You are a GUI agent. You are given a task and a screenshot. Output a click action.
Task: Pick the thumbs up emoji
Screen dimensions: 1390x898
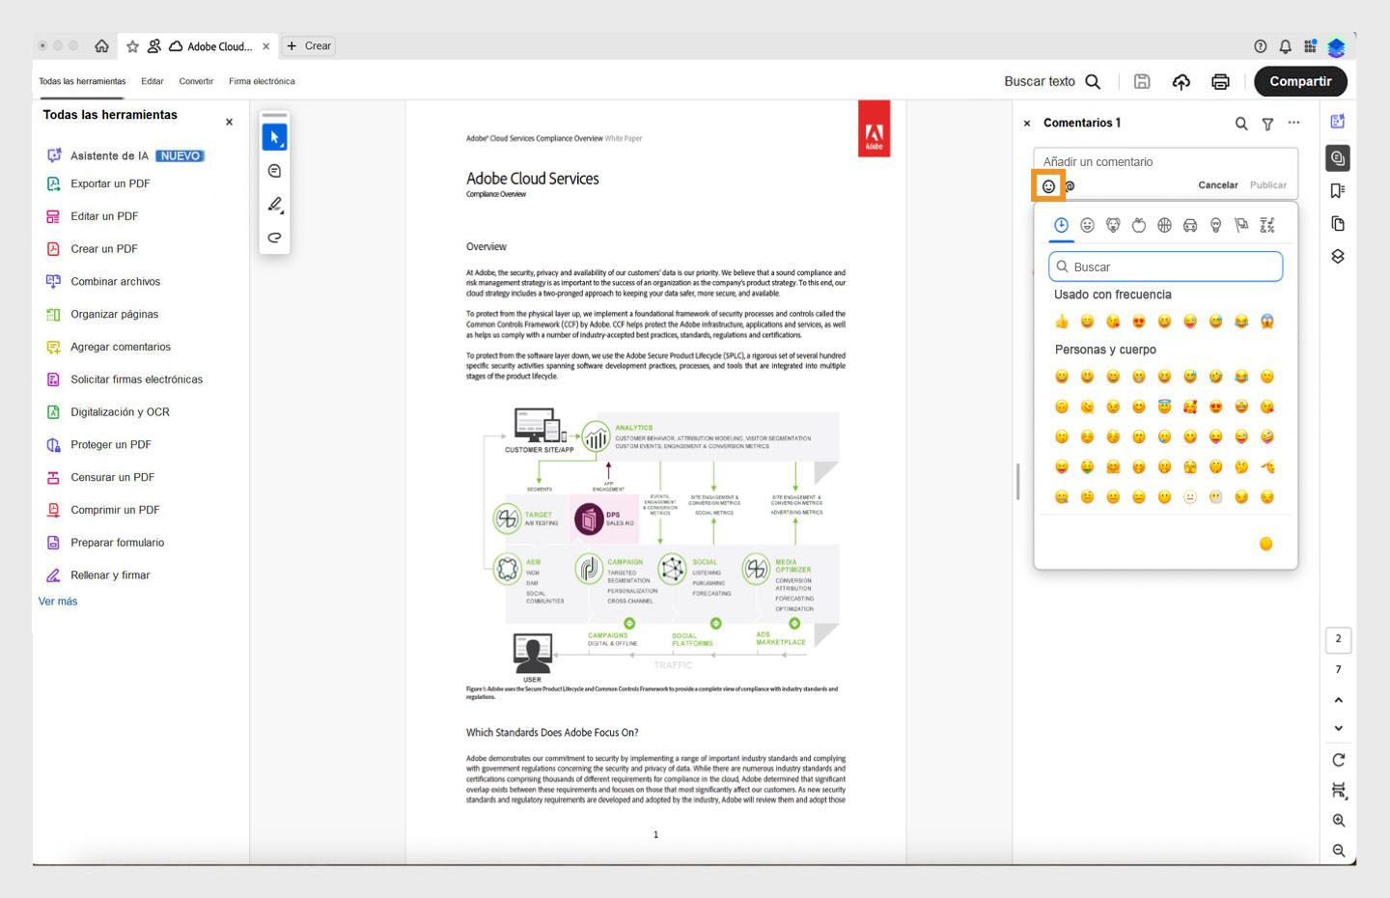pos(1062,322)
